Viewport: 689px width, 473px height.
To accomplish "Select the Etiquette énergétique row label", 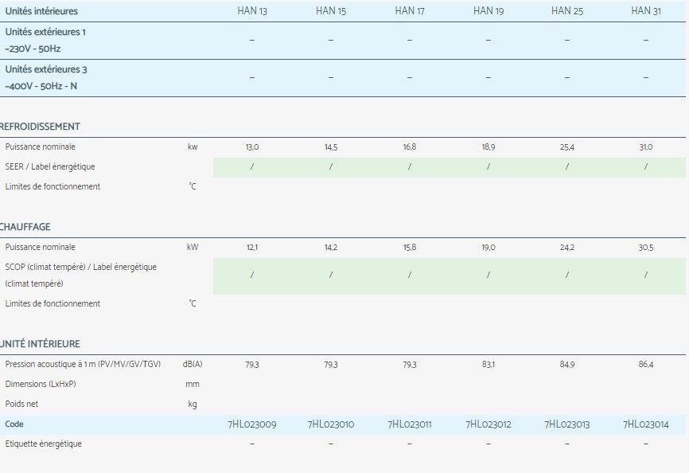I will [44, 444].
